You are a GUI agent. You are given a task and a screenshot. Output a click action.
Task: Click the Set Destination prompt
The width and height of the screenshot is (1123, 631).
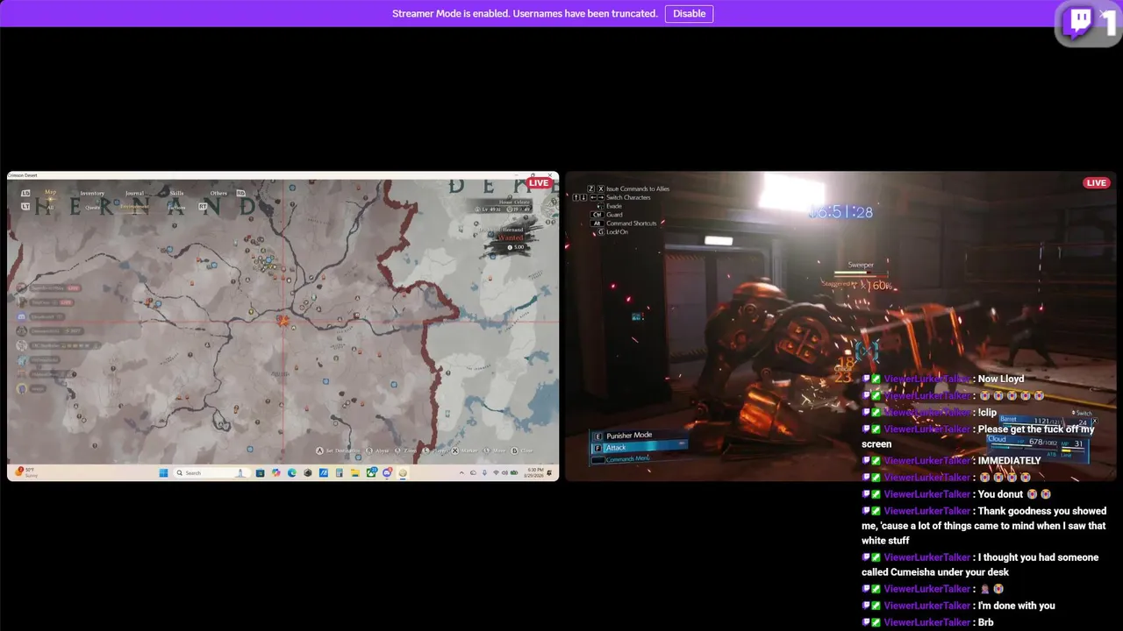click(x=338, y=450)
